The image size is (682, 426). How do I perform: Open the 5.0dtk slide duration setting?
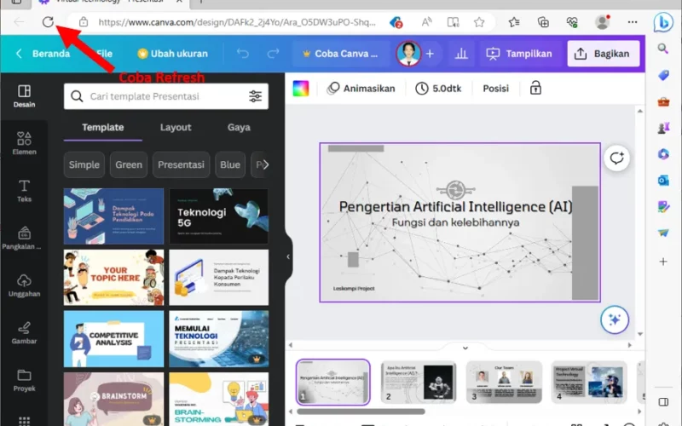pos(438,89)
